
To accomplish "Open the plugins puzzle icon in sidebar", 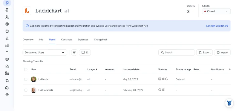I will [x=7, y=88].
